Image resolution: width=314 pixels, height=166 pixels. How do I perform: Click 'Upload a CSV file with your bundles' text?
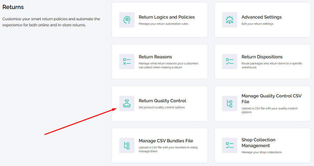point(168,149)
